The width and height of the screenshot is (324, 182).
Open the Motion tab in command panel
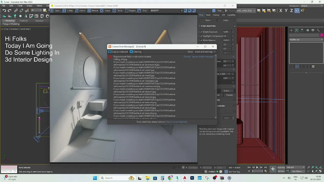click(308, 30)
